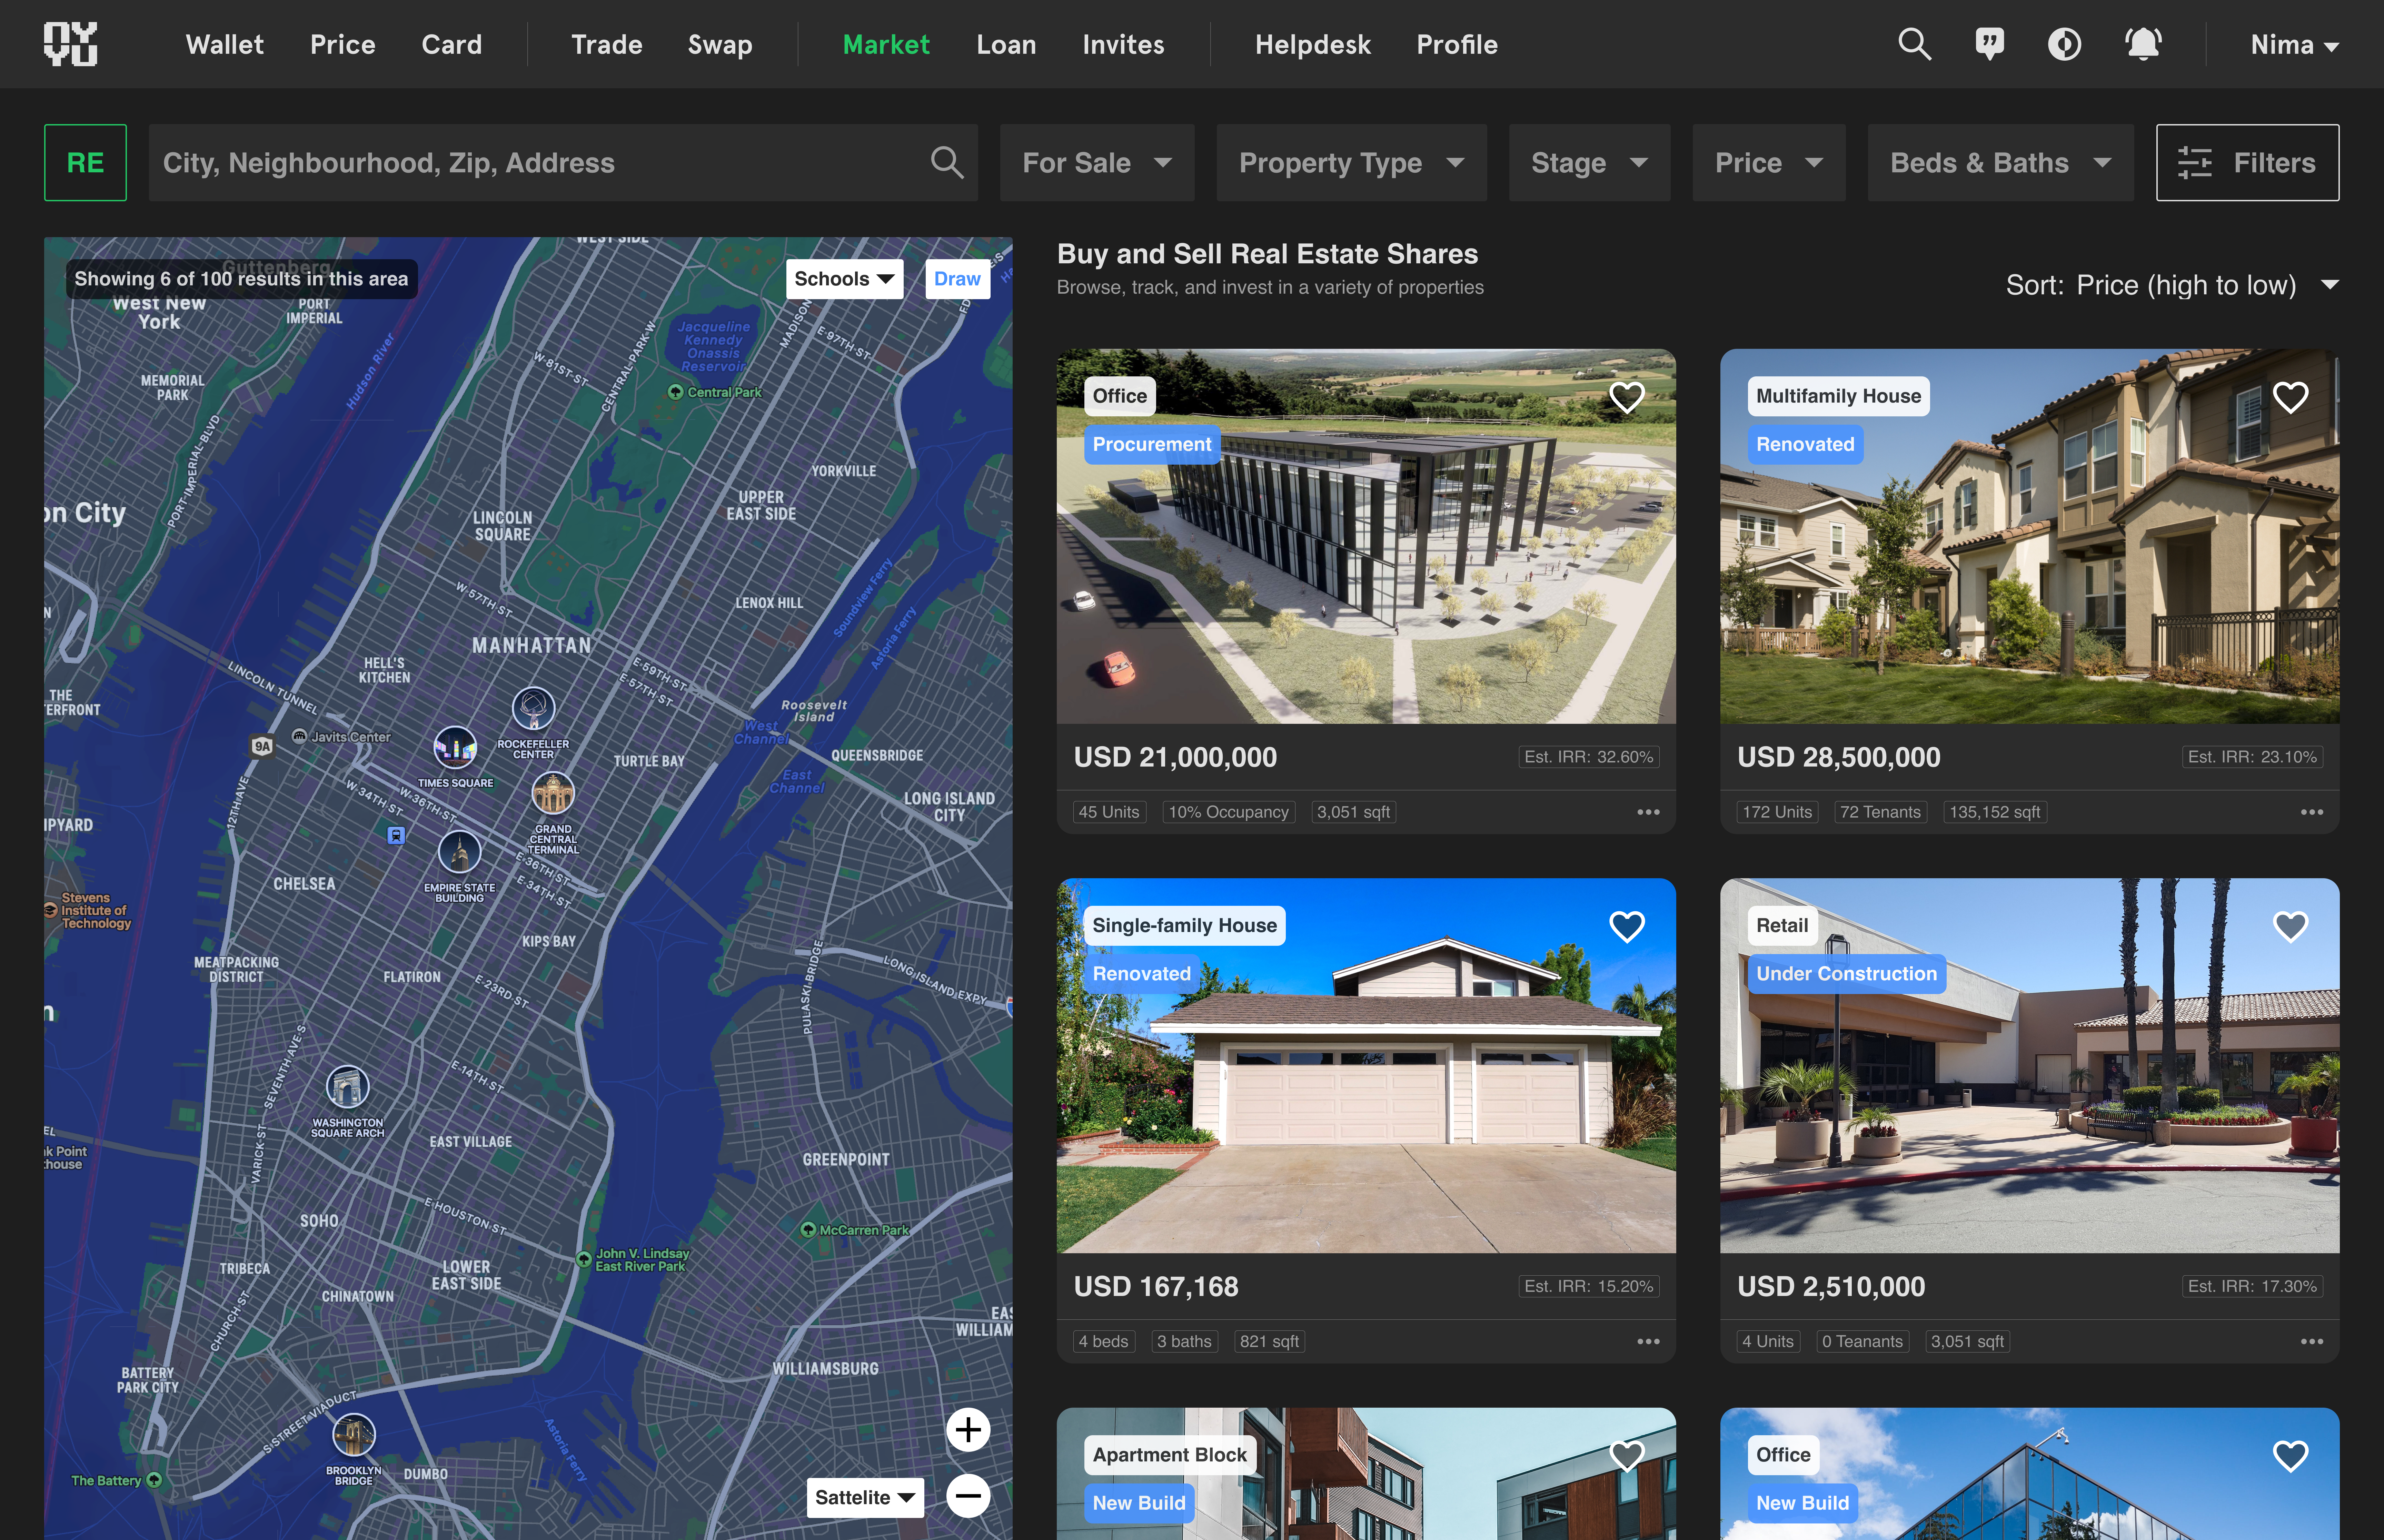This screenshot has width=2384, height=1540.
Task: Open the Helpdesk menu item
Action: pos(1313,44)
